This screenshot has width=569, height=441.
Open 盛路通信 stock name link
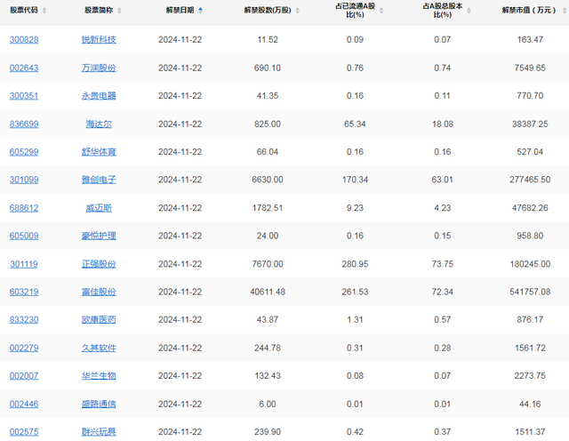(99, 404)
